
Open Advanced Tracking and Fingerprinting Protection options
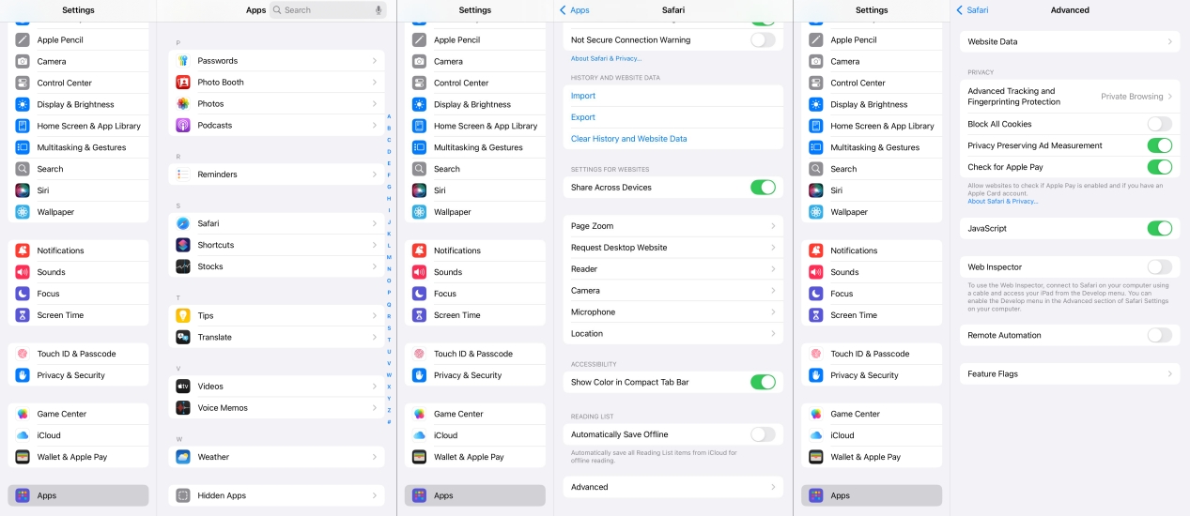pyautogui.click(x=1069, y=97)
